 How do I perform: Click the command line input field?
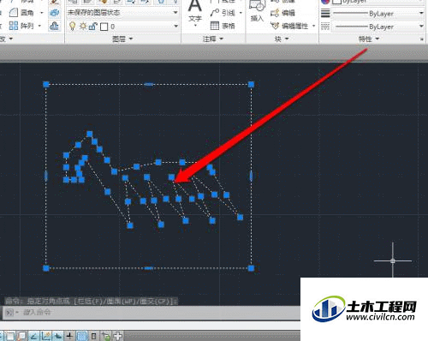tap(160, 312)
